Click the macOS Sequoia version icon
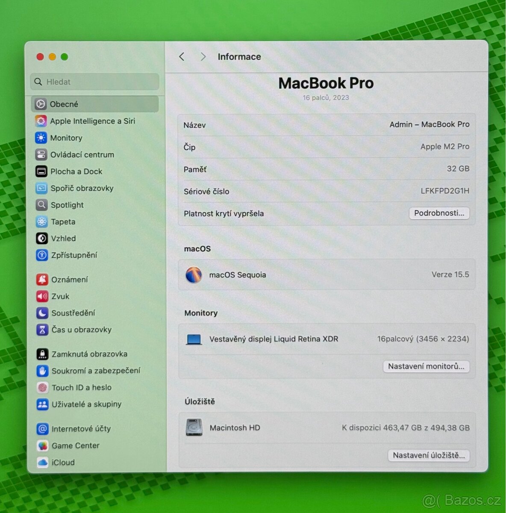 194,275
